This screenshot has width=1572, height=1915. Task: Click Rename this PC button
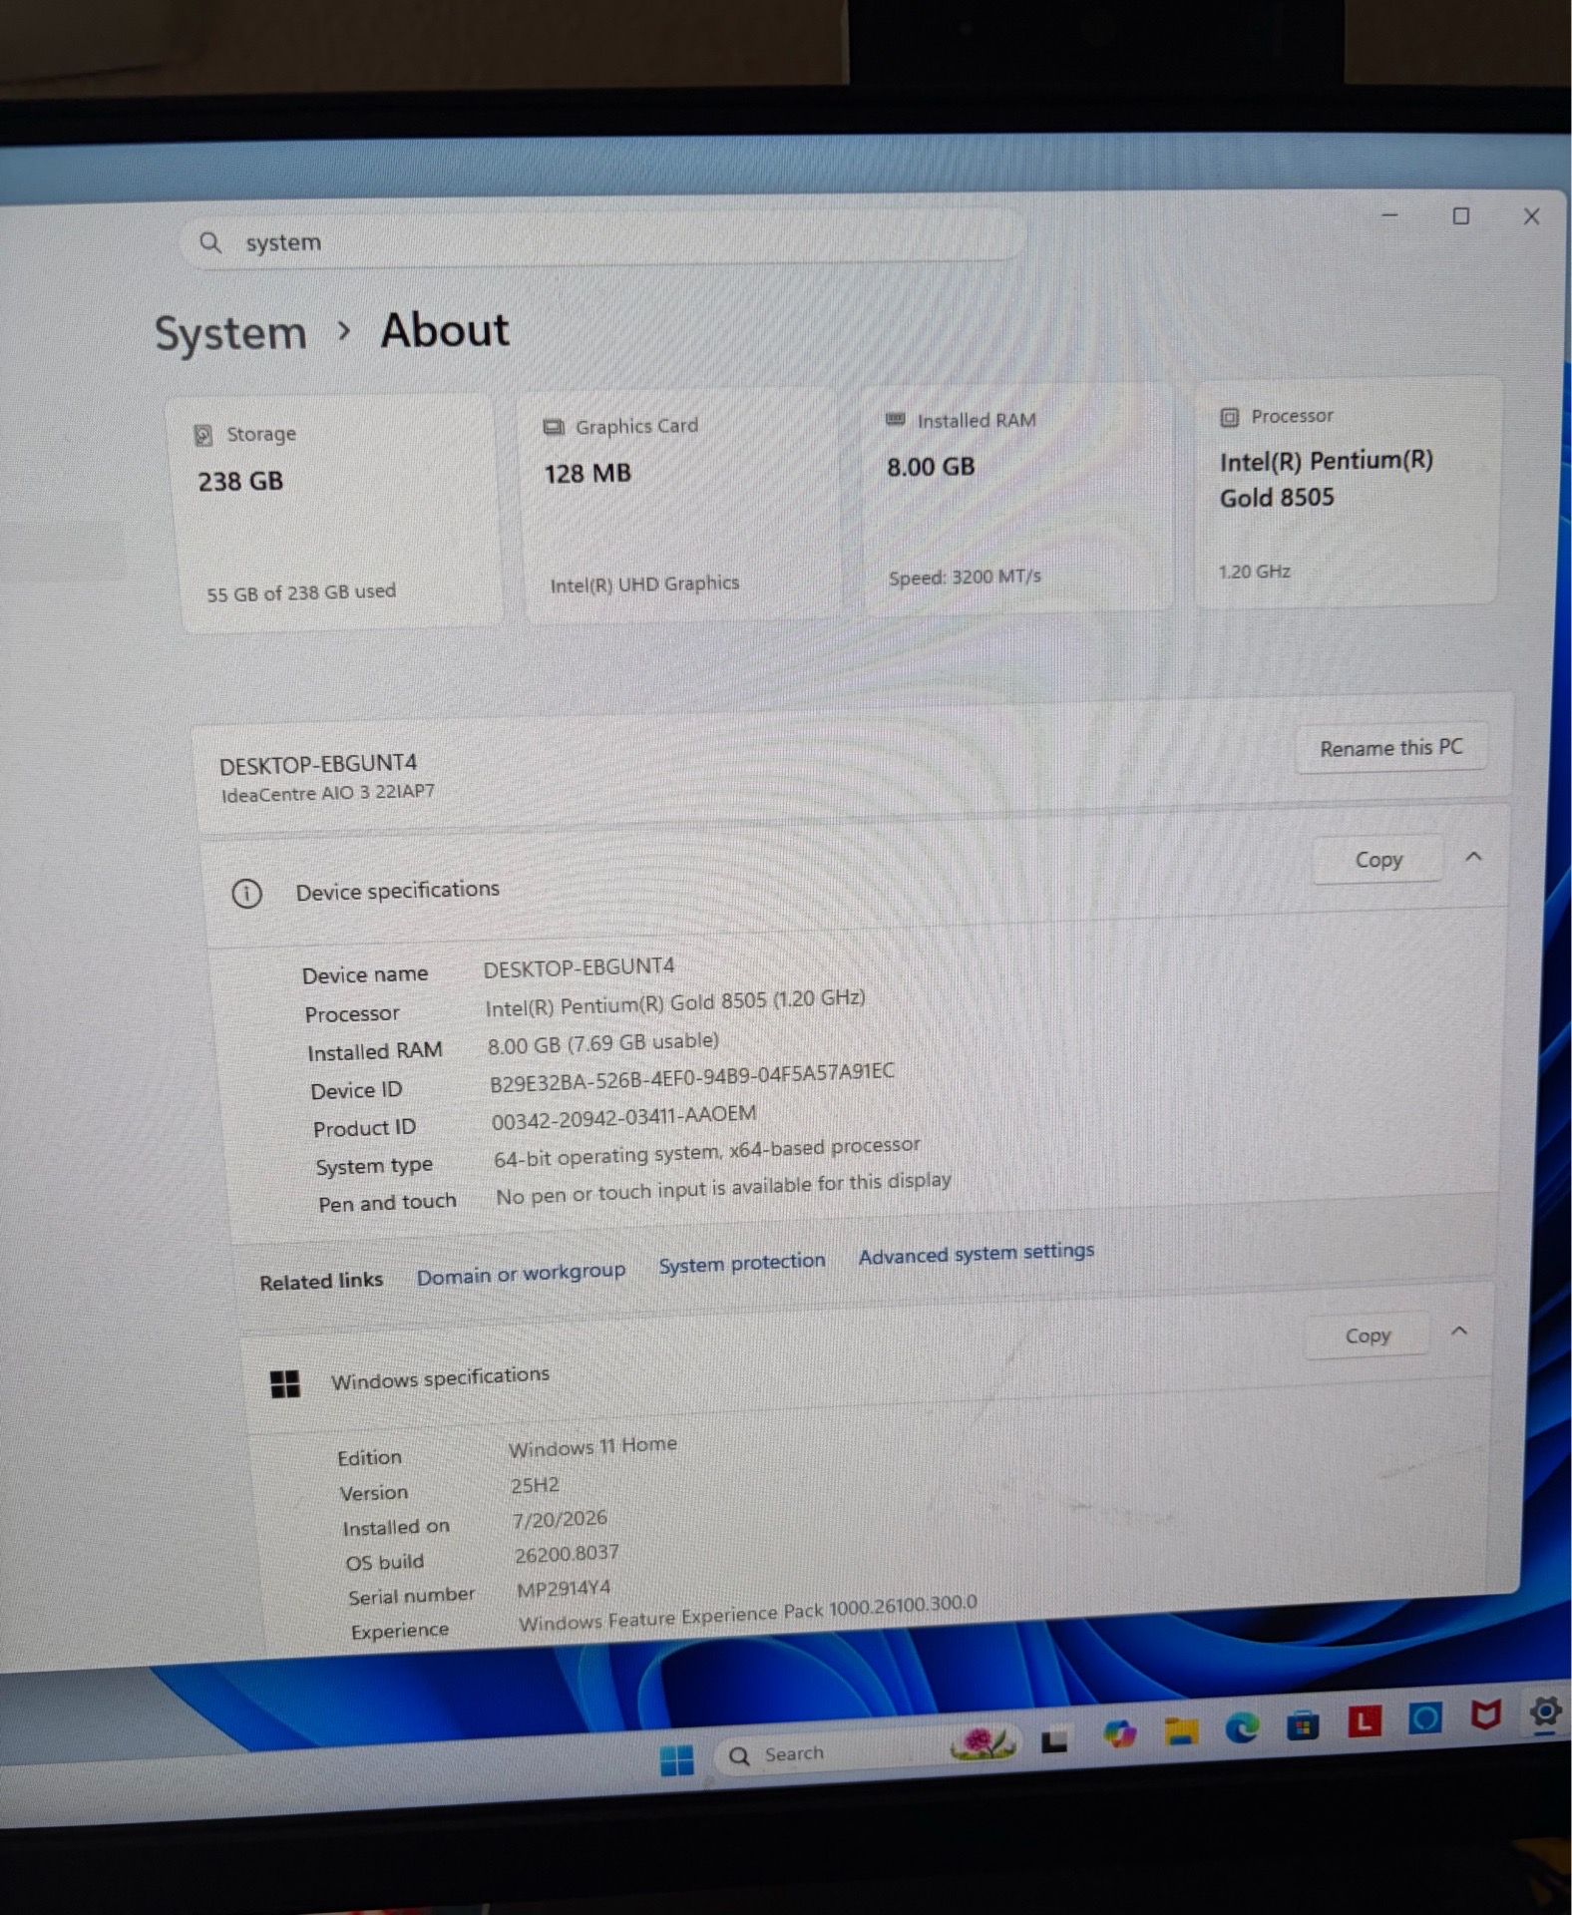point(1391,748)
